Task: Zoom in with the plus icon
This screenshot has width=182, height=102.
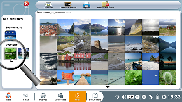Action: point(144,97)
